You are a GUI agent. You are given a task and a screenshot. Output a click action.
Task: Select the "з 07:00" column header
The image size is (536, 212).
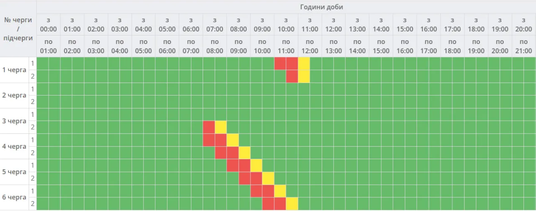click(x=215, y=25)
